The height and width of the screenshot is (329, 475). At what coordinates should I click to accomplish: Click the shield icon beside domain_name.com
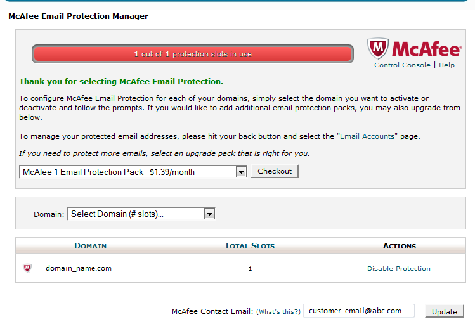click(x=27, y=268)
